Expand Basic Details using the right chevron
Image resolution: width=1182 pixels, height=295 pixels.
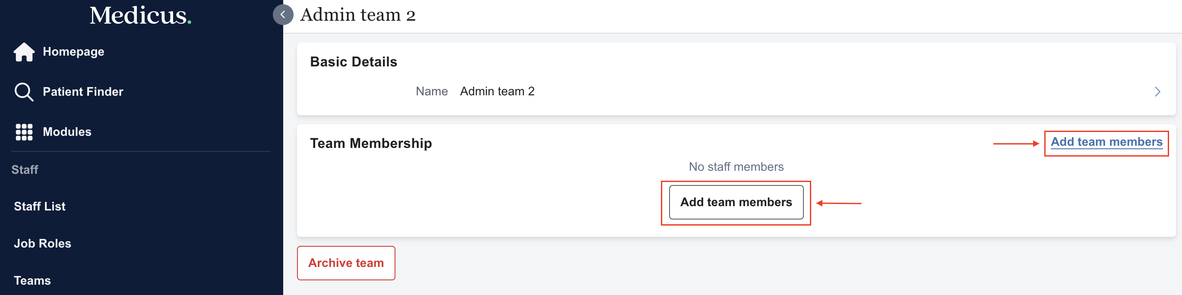point(1157,91)
